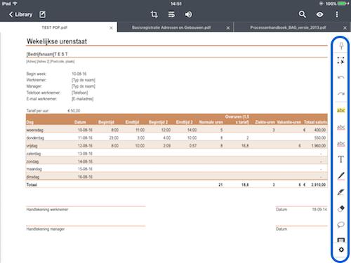Click the [Telefoon] placeholder field
351x263 pixels.
pyautogui.click(x=80, y=93)
